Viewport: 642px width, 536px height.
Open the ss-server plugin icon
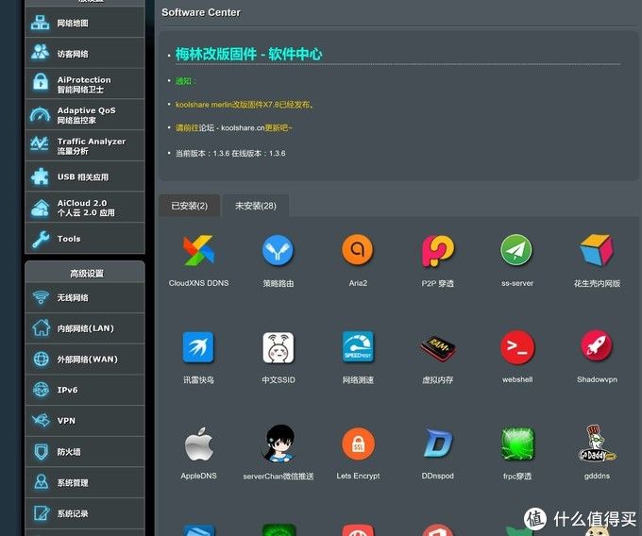click(516, 250)
